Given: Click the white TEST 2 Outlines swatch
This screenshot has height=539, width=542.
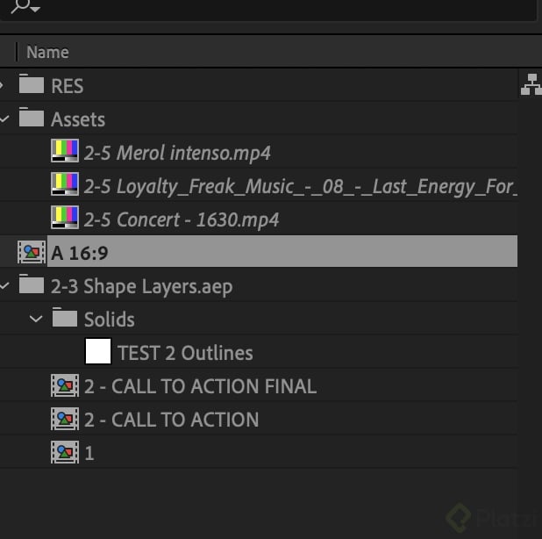Looking at the screenshot, I should [97, 352].
